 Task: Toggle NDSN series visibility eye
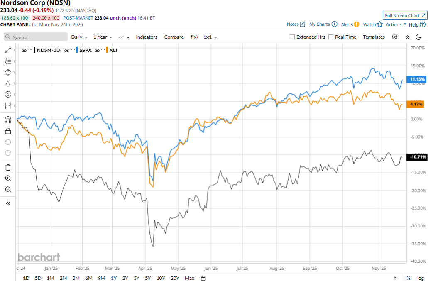point(24,51)
